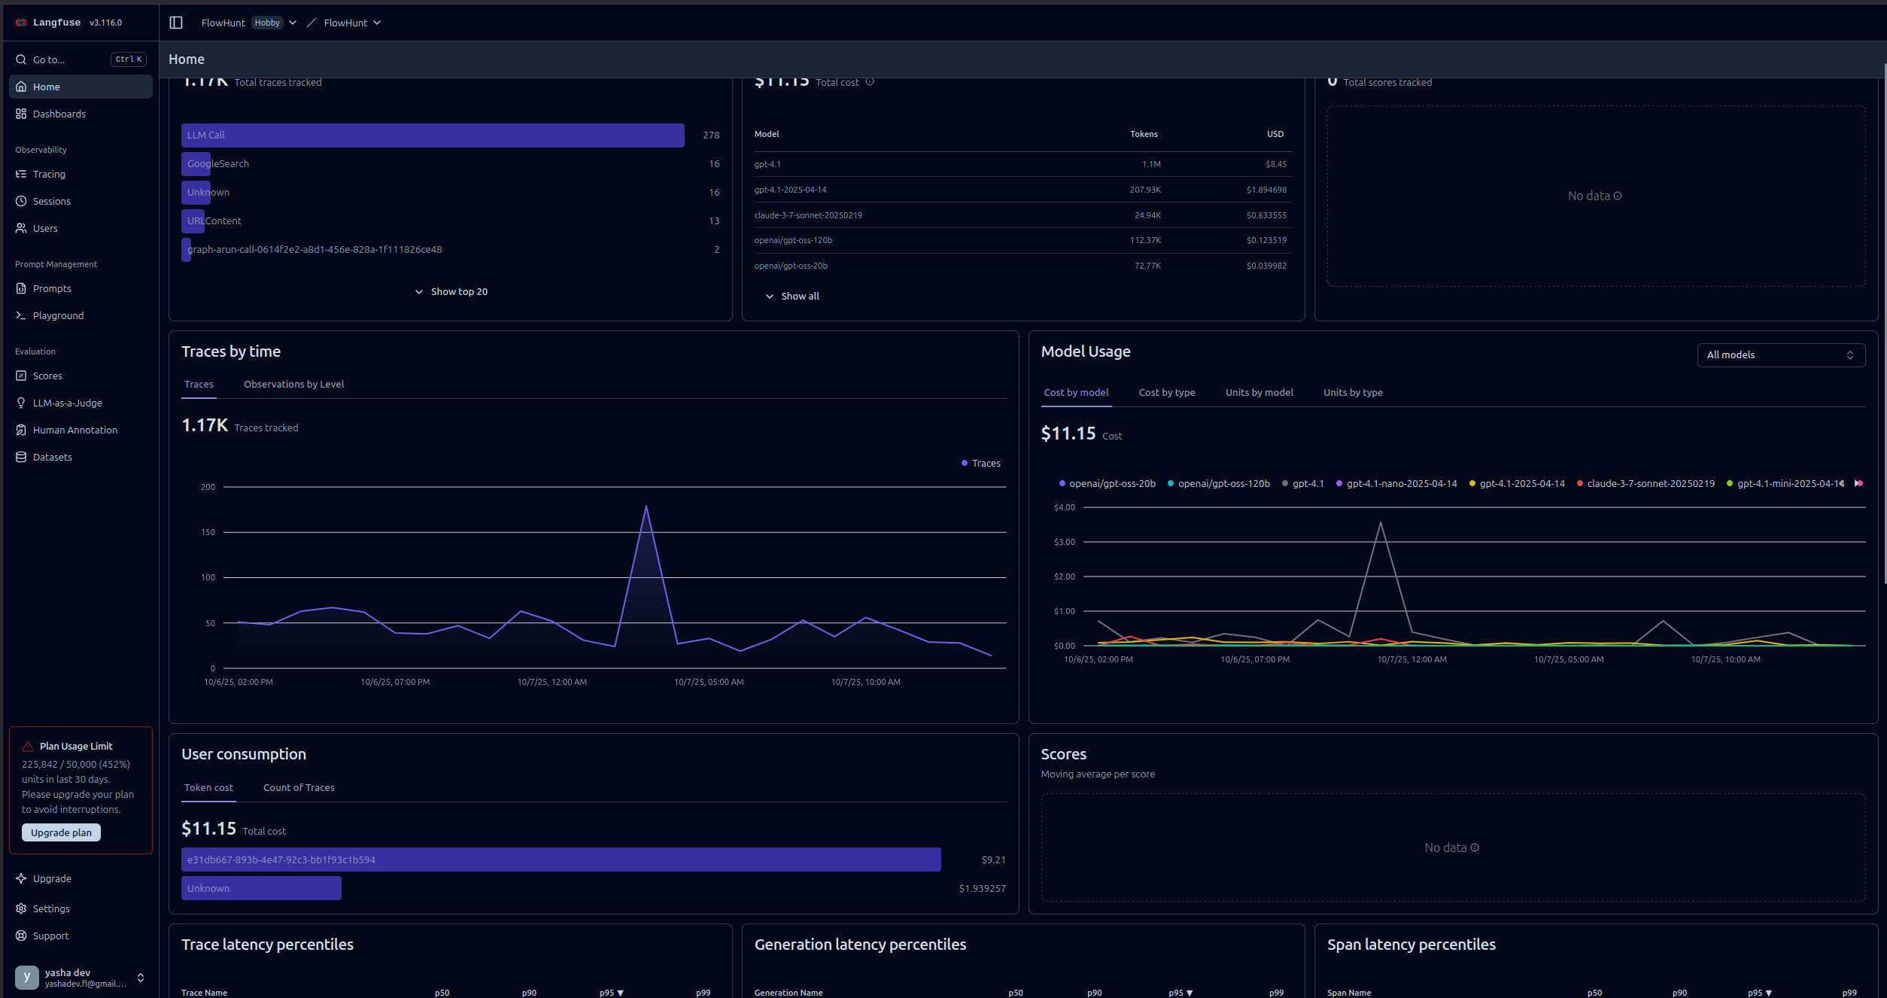
Task: Switch to Observations by Level tab
Action: [293, 384]
